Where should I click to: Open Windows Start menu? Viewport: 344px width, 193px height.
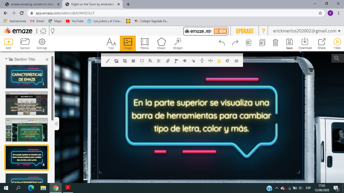coord(6,188)
